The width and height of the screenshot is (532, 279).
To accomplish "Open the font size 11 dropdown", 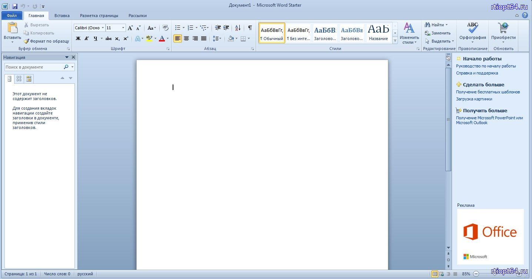I will point(123,28).
